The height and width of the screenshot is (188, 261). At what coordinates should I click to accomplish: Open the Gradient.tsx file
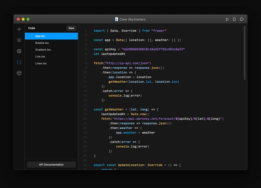coord(43,50)
